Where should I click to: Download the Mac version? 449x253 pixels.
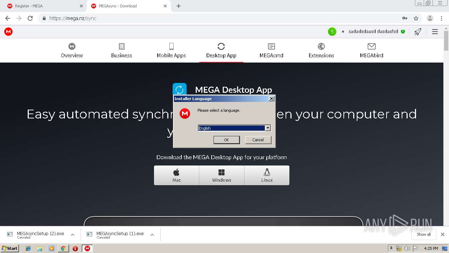click(x=176, y=175)
